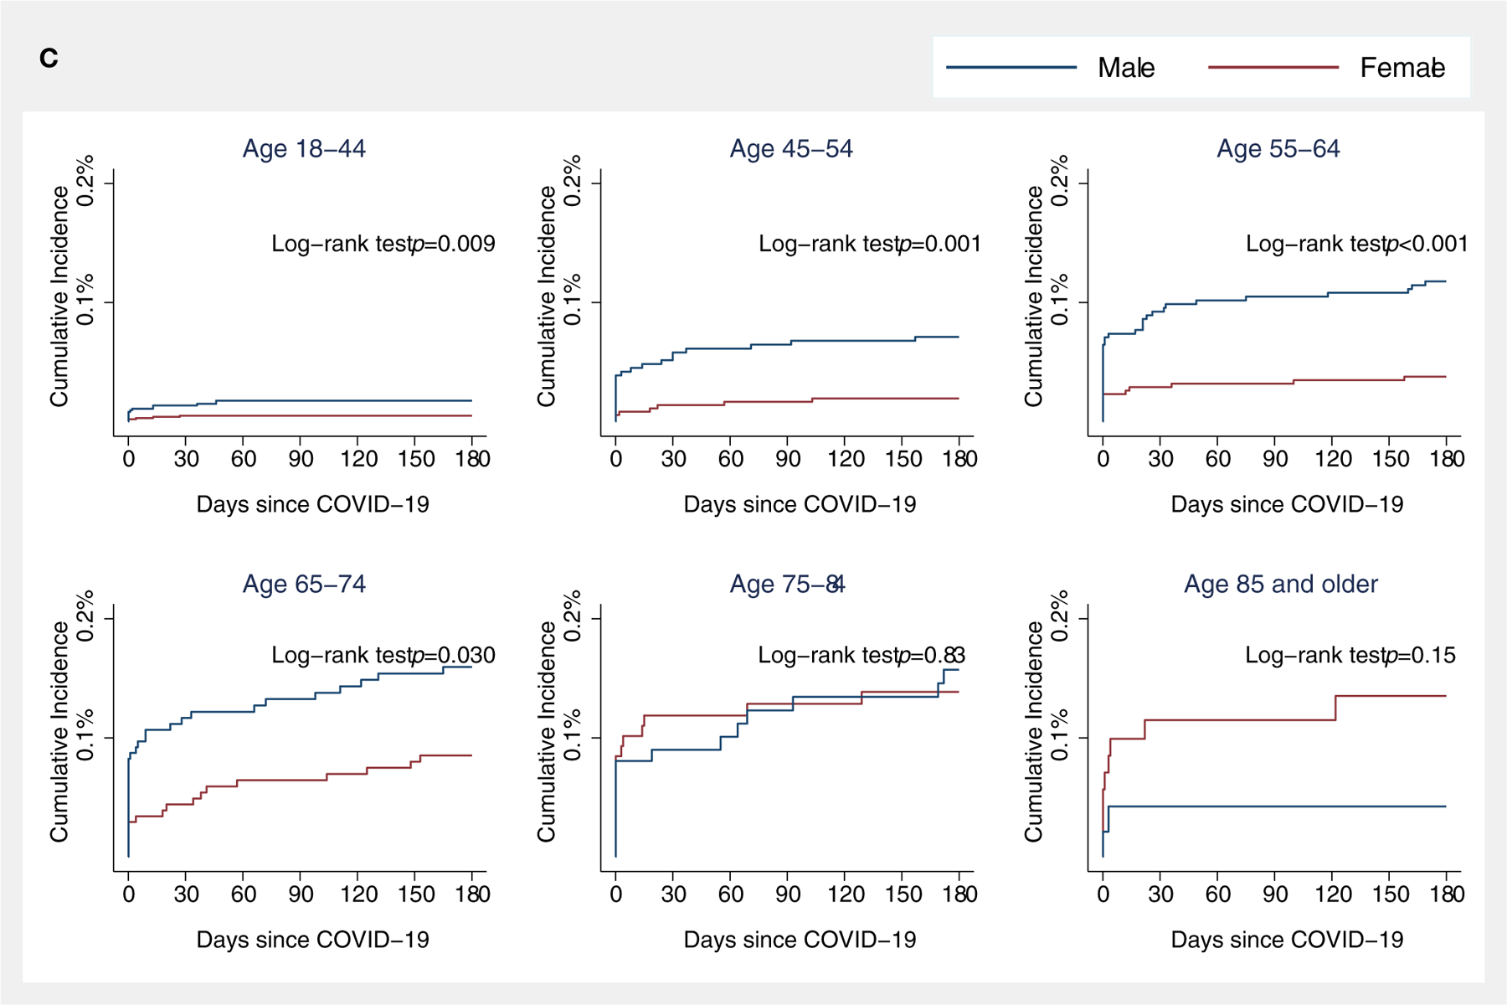Click the log-rank p=0.001 annotation in Age 45–54
This screenshot has width=1507, height=1005.
pyautogui.click(x=870, y=244)
